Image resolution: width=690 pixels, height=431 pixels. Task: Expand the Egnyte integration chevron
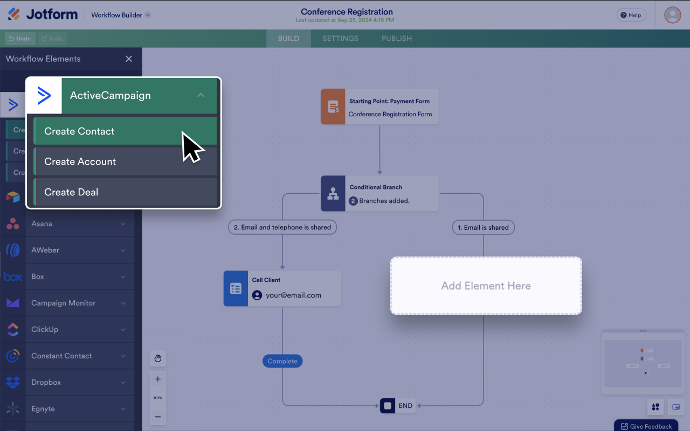click(123, 408)
